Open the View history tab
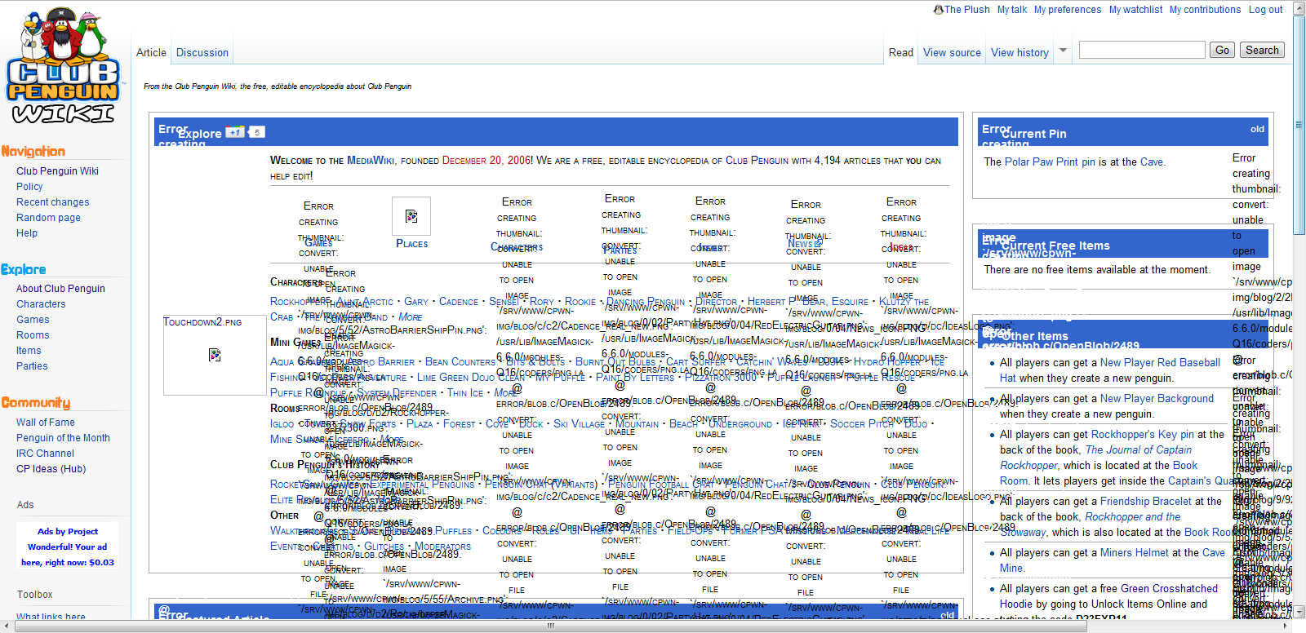The height and width of the screenshot is (633, 1306). (x=1019, y=52)
